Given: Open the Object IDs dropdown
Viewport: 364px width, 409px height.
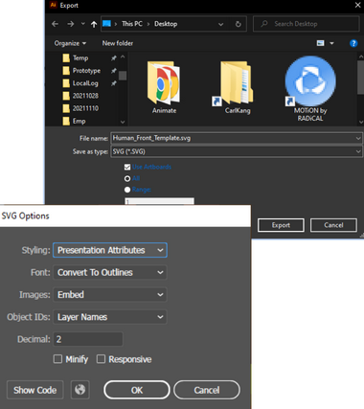Looking at the screenshot, I should (110, 317).
